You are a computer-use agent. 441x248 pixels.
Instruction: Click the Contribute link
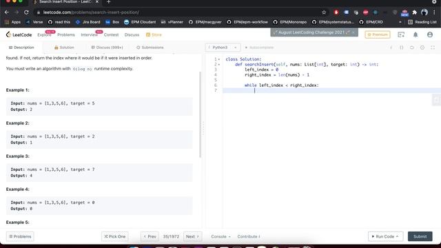pos(249,236)
